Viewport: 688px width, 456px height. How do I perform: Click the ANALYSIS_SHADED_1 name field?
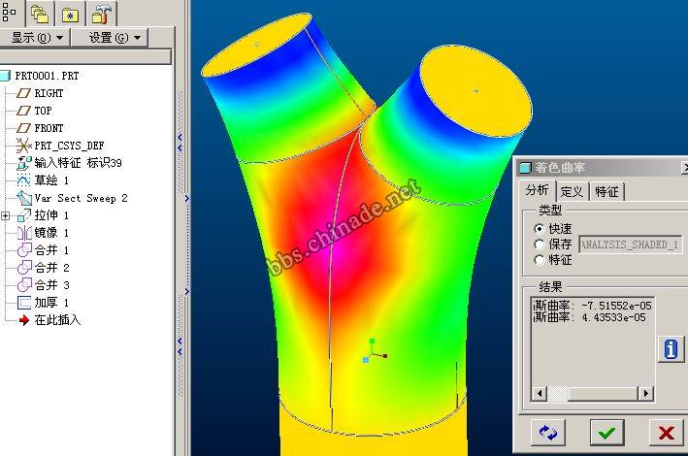point(630,244)
